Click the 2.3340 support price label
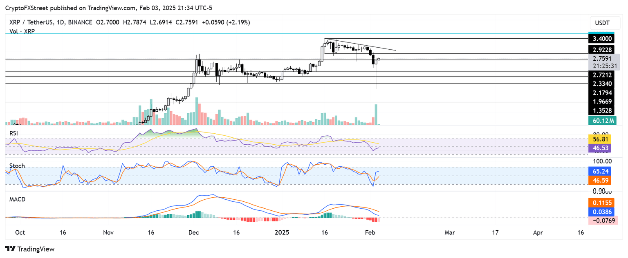 (x=601, y=83)
